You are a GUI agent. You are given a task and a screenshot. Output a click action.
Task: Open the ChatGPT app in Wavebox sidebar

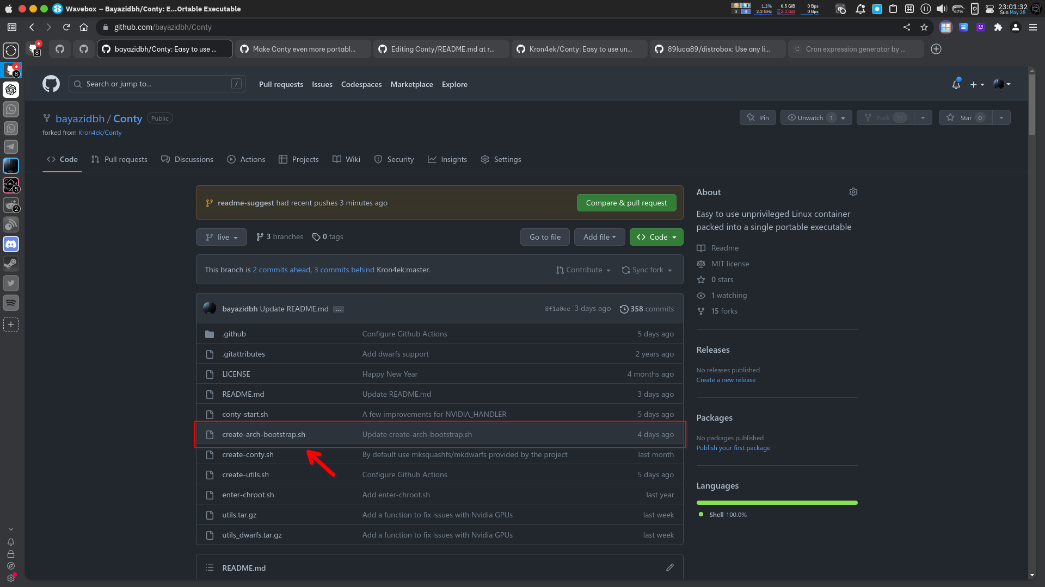(11, 90)
